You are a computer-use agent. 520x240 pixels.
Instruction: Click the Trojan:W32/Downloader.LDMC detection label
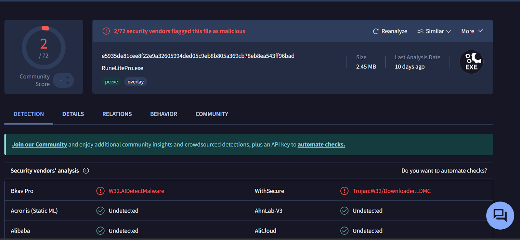392,191
